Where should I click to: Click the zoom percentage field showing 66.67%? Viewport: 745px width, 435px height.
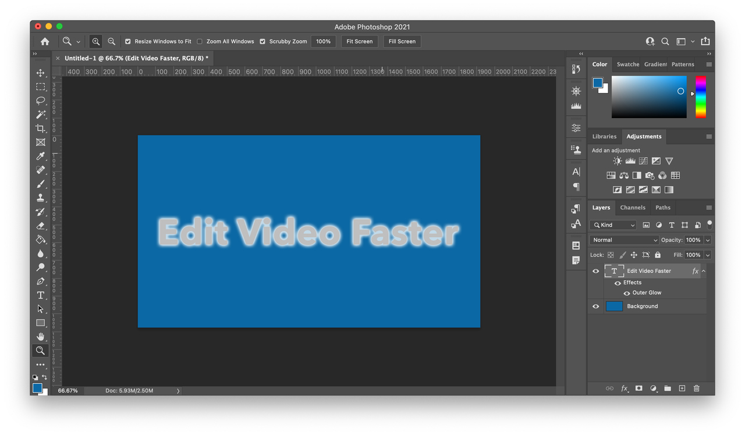click(67, 390)
